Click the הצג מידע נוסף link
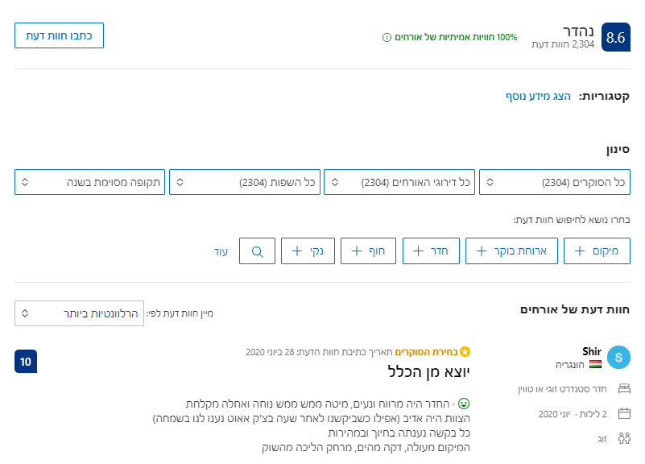Screen dimensions: 645x464 click(x=538, y=96)
